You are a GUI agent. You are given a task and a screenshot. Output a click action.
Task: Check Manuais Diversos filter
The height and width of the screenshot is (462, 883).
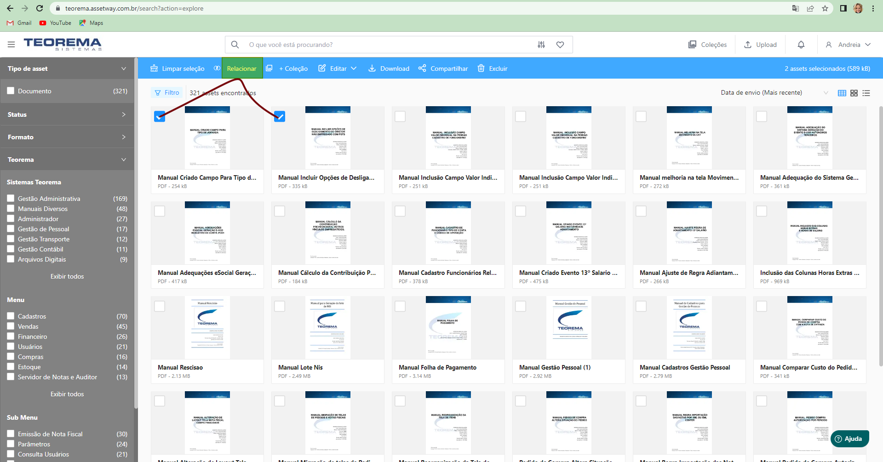click(x=11, y=208)
